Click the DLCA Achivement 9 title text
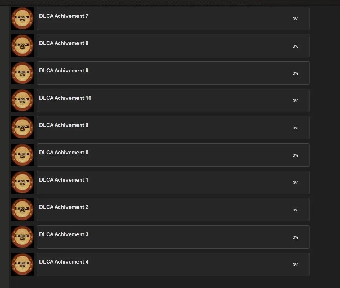The width and height of the screenshot is (340, 288). point(64,71)
